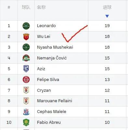Screen dimensions: 128x130
Task: Click Leonardo's green team badge
Action: click(x=26, y=26)
